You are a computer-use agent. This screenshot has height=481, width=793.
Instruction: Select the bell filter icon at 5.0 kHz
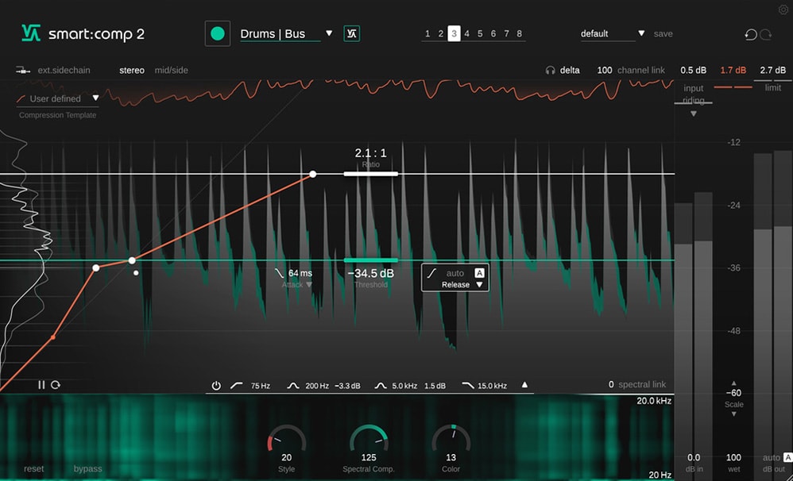[x=381, y=386]
